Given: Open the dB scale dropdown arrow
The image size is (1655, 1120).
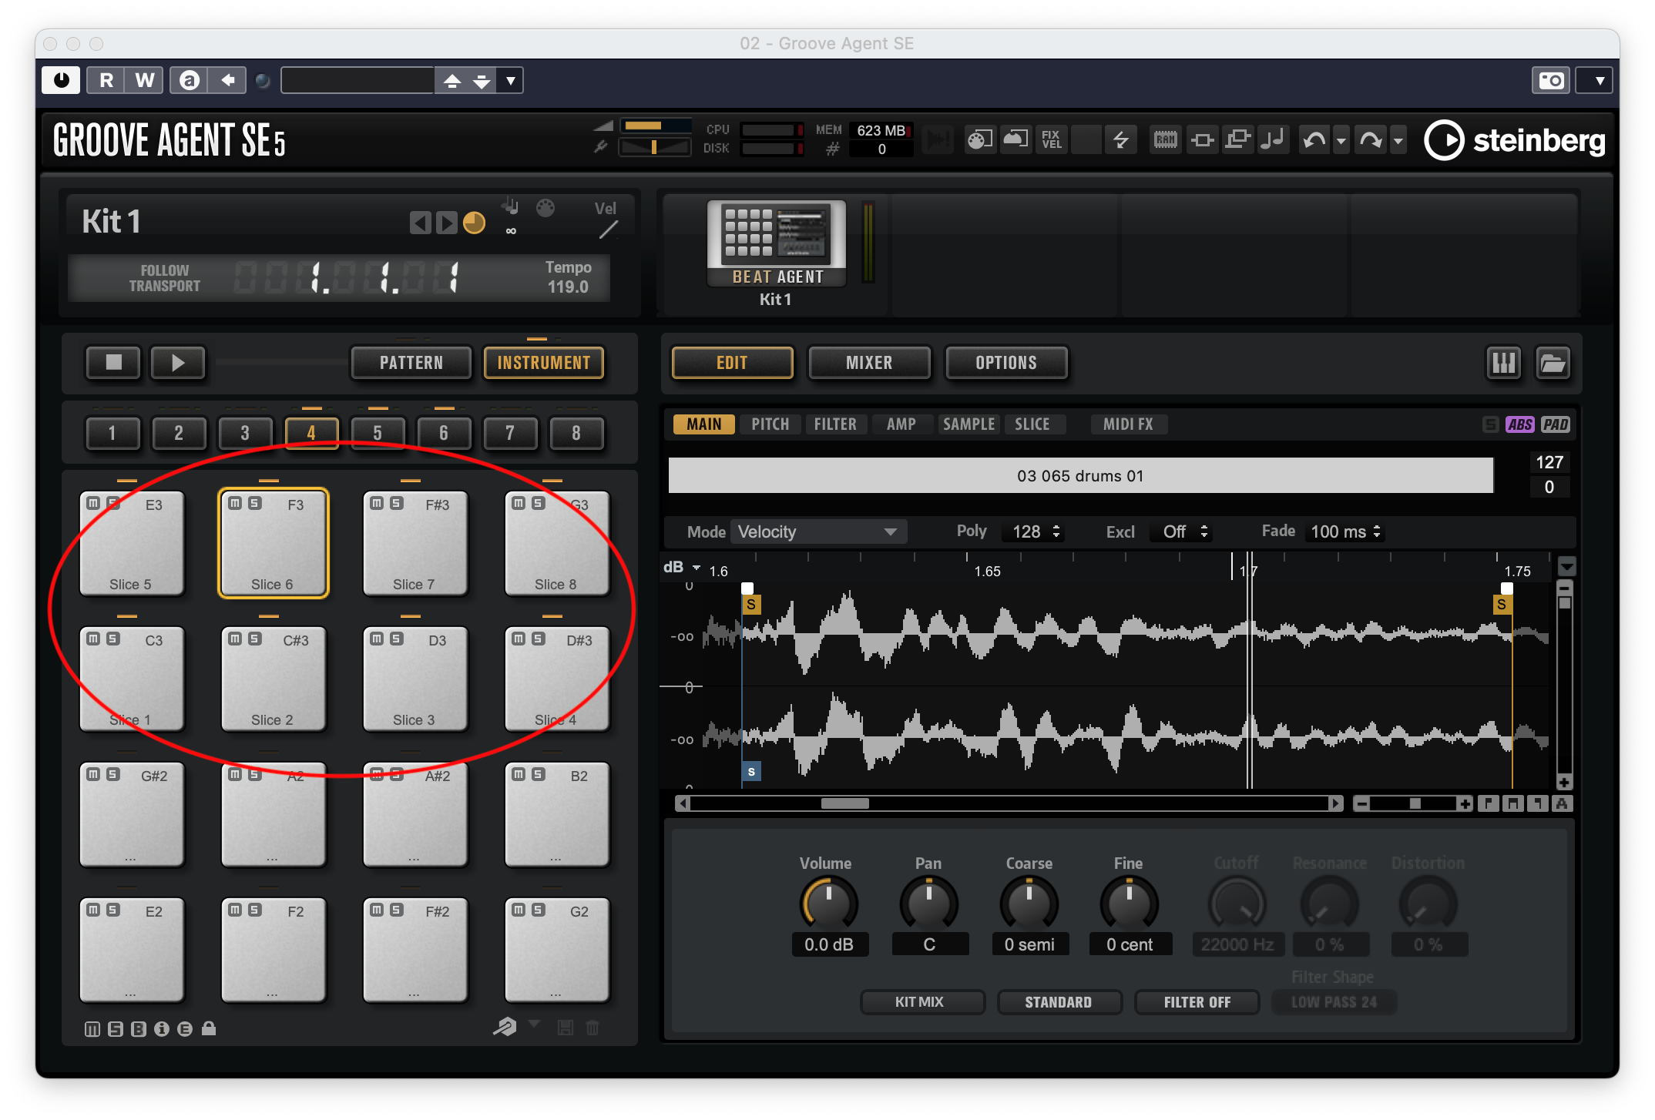Looking at the screenshot, I should (x=697, y=568).
